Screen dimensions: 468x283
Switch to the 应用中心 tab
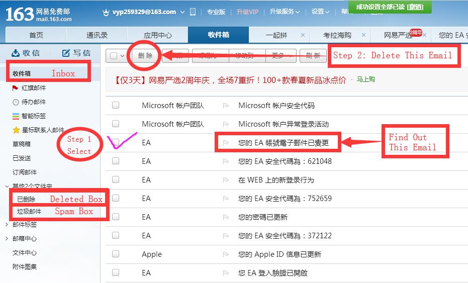click(x=158, y=35)
